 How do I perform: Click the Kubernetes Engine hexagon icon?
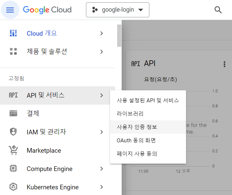point(13,187)
